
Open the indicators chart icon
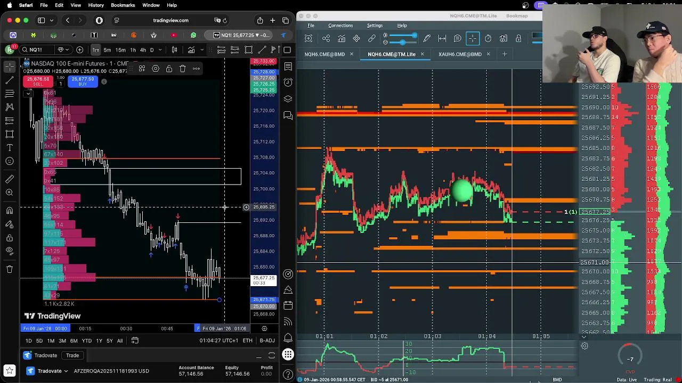coord(191,50)
